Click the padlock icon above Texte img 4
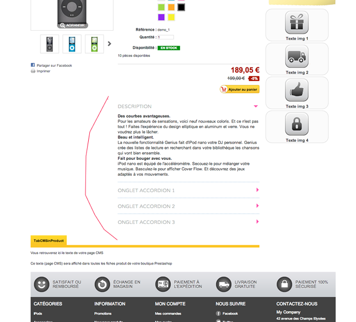The width and height of the screenshot is (356, 322). coord(297,124)
